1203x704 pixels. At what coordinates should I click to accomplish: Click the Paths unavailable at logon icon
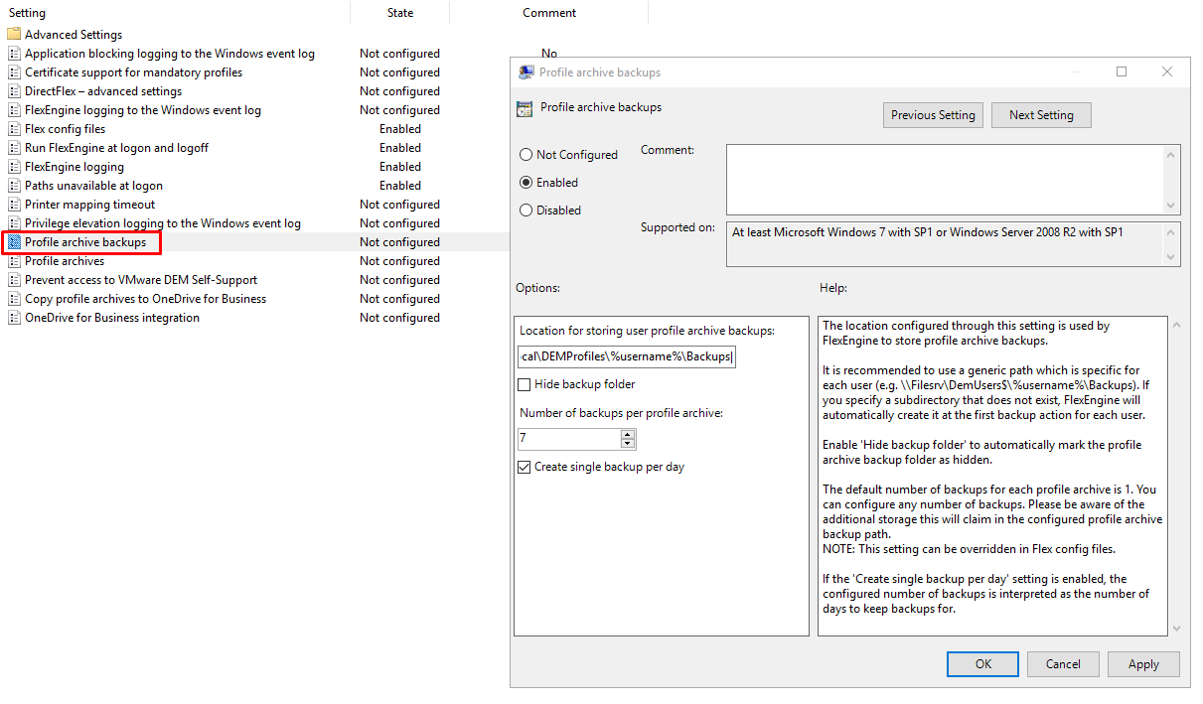tap(15, 185)
